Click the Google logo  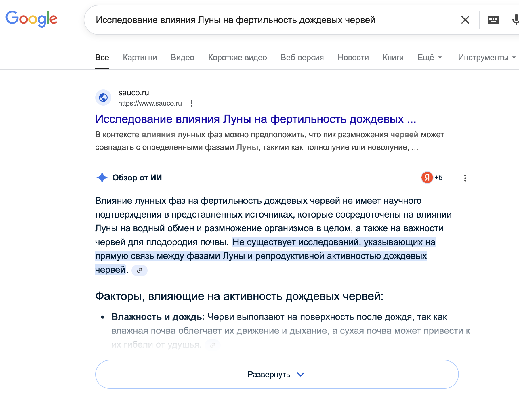(x=31, y=19)
